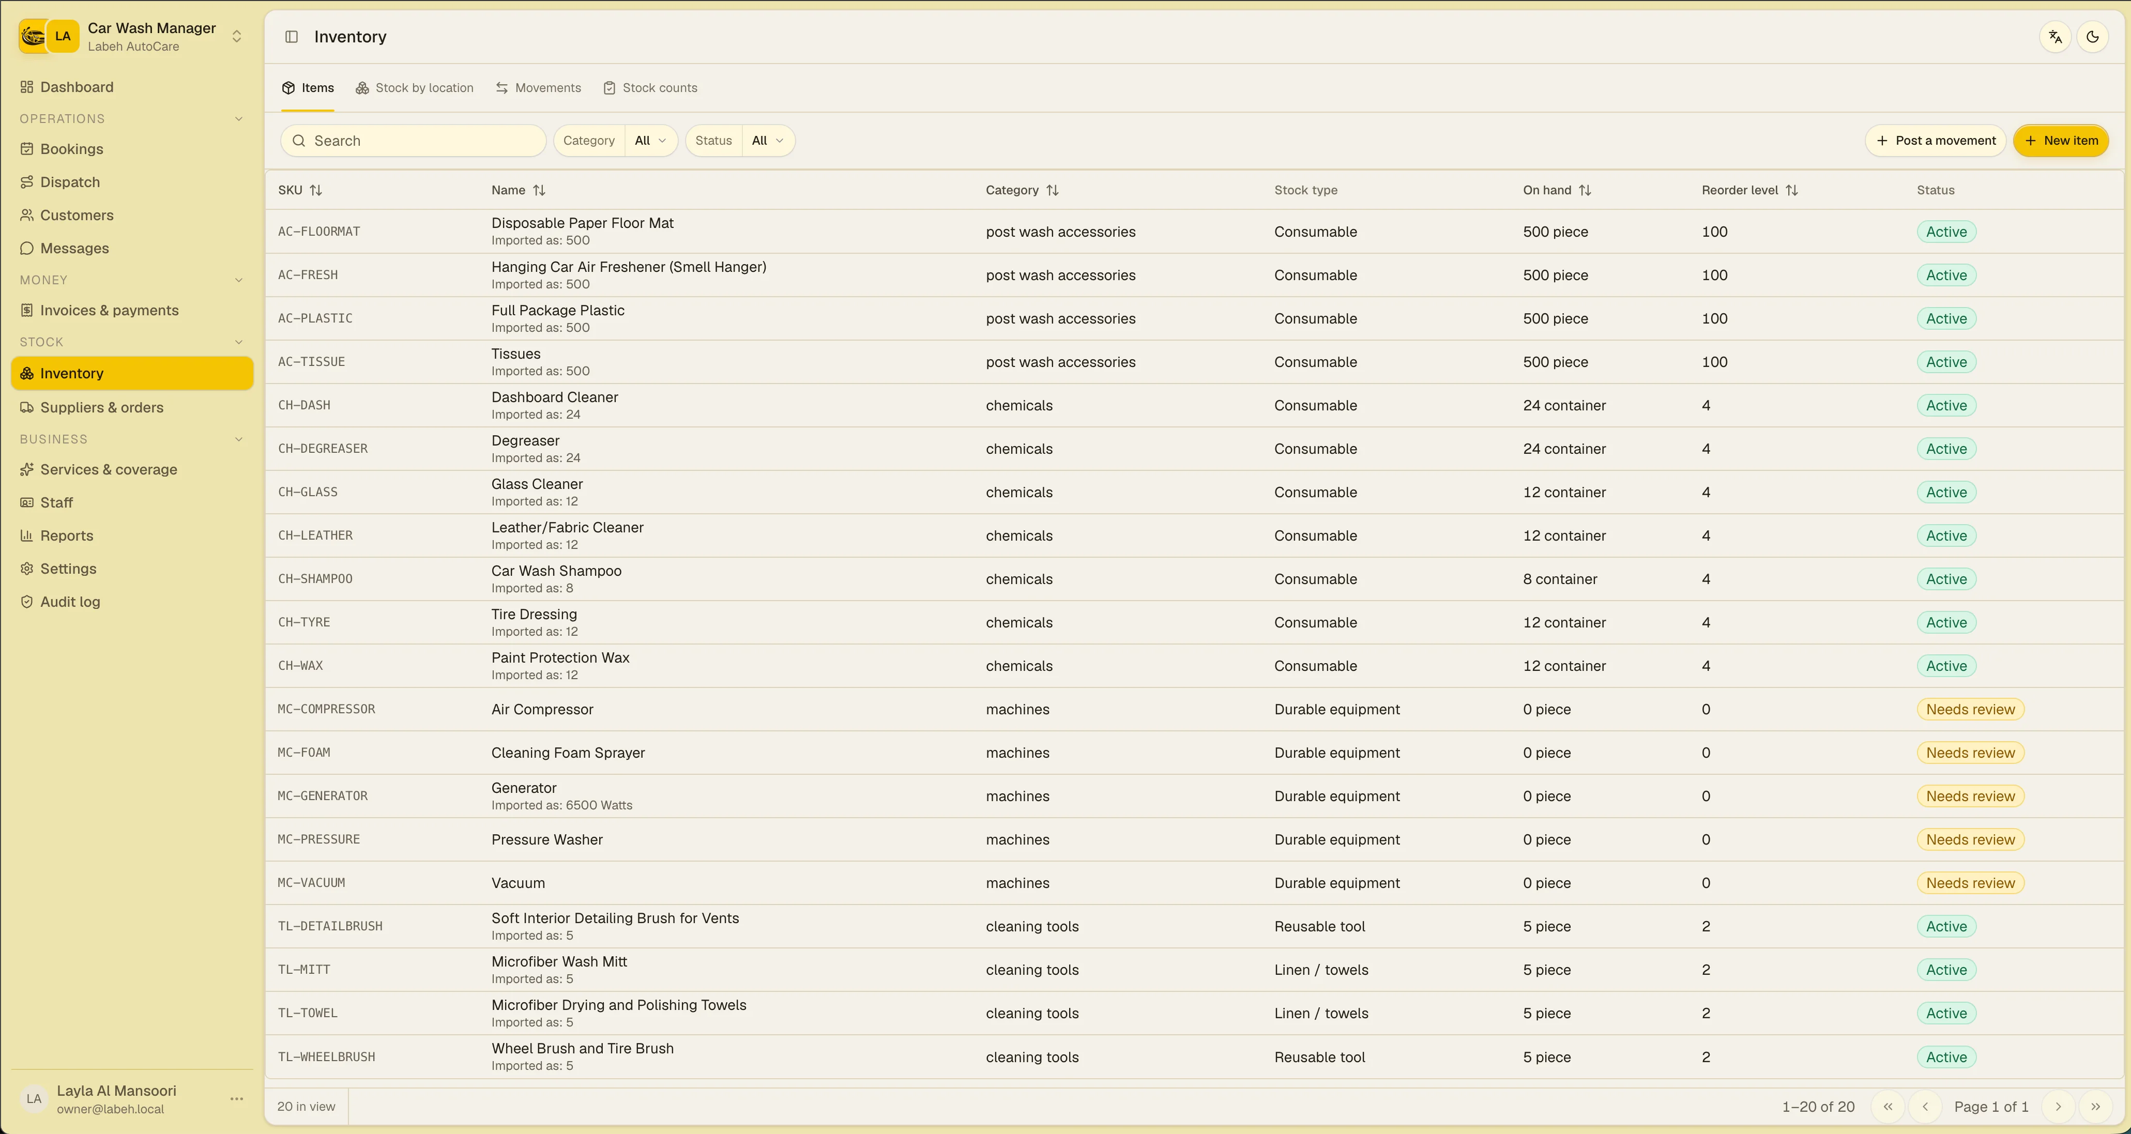This screenshot has height=1134, width=2131.
Task: Switch to Movements tab
Action: pos(539,88)
